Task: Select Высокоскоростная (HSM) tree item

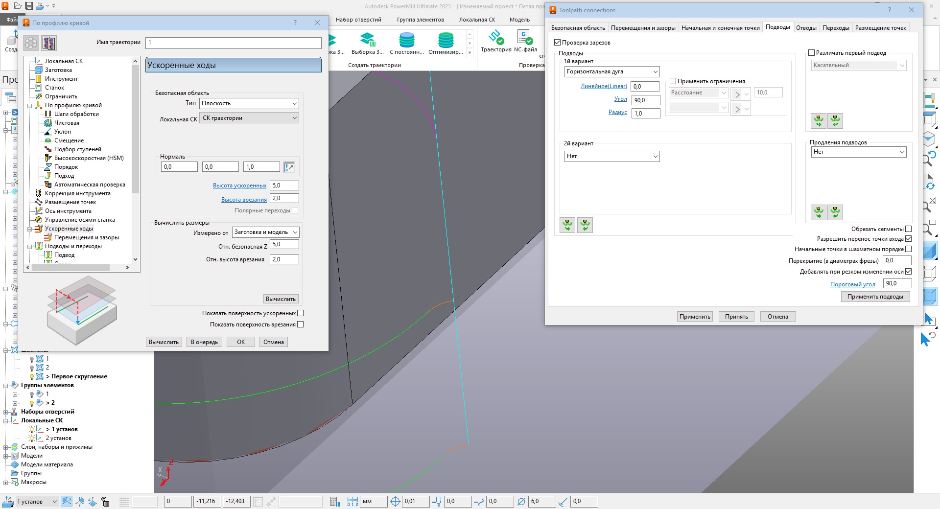Action: [89, 158]
